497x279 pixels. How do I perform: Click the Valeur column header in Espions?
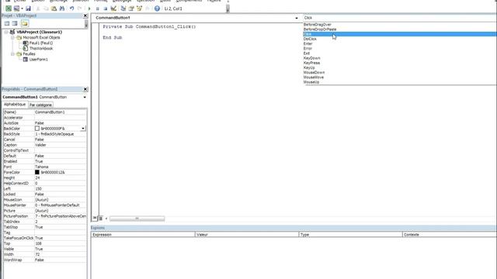pos(247,234)
